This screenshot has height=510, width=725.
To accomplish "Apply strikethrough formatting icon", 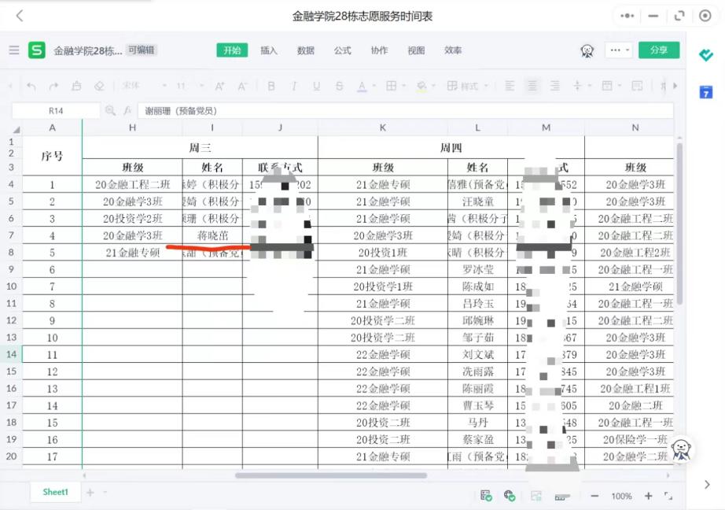I will point(340,86).
